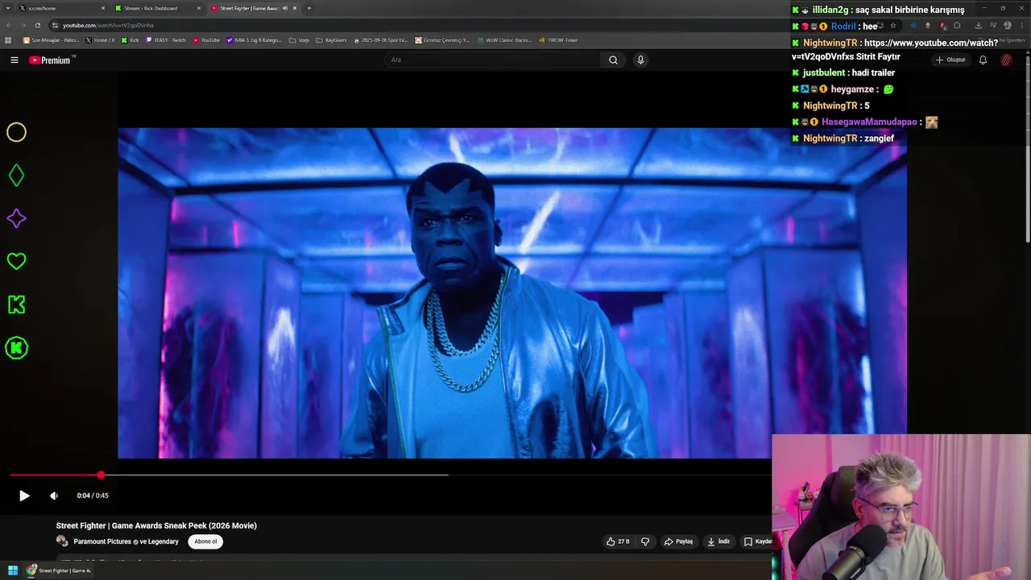This screenshot has height=580, width=1031.
Task: Share the video via Paylaş
Action: 678,541
